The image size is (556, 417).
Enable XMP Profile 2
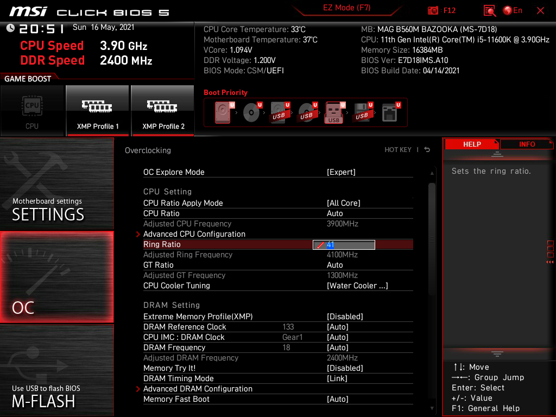click(x=163, y=111)
